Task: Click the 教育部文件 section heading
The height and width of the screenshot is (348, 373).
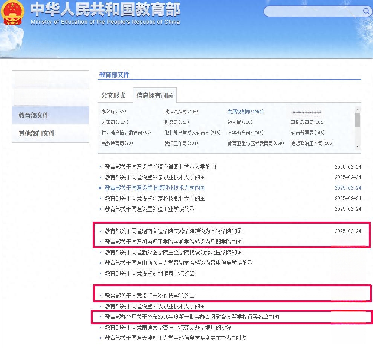Action: point(114,75)
